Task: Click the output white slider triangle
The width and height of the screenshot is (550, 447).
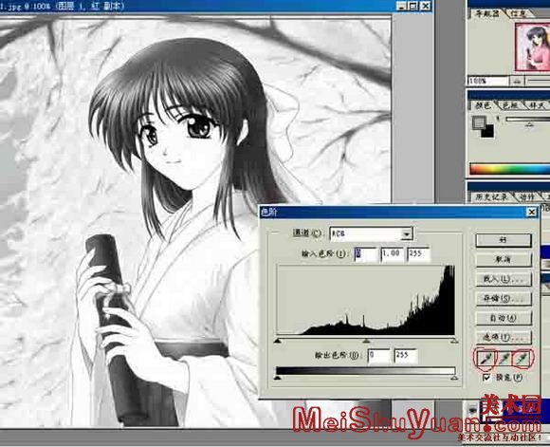Action: pyautogui.click(x=454, y=378)
